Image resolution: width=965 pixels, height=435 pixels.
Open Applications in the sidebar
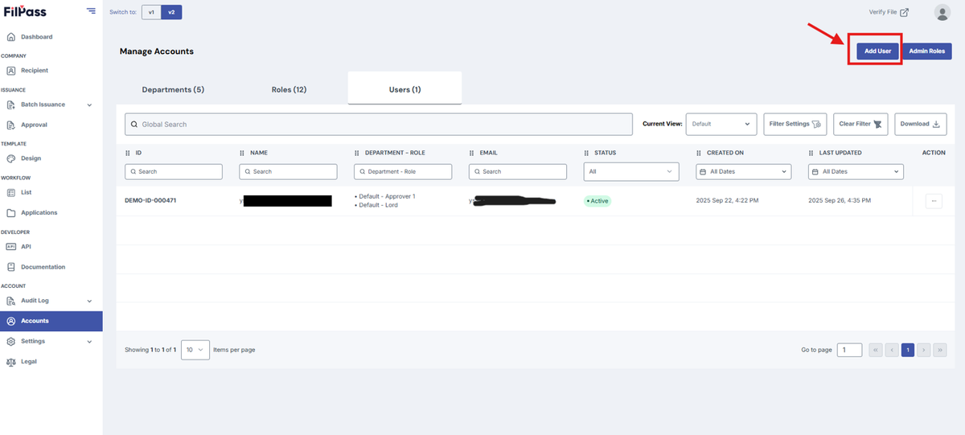click(x=39, y=213)
